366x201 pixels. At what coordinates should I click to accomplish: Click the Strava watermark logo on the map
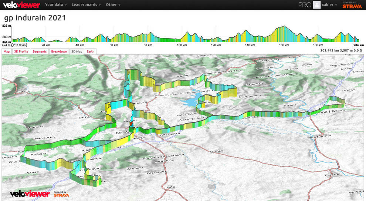pos(61,194)
